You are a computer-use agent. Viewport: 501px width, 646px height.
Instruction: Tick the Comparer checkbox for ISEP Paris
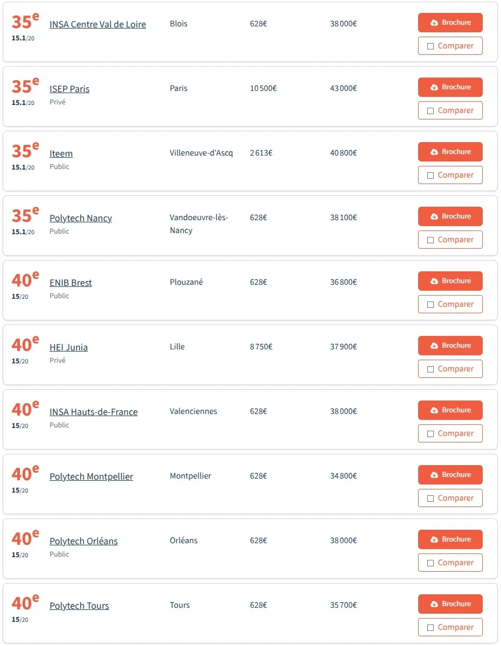tap(431, 111)
